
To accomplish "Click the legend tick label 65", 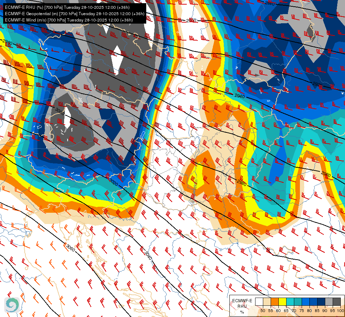I will pyautogui.click(x=286, y=311).
